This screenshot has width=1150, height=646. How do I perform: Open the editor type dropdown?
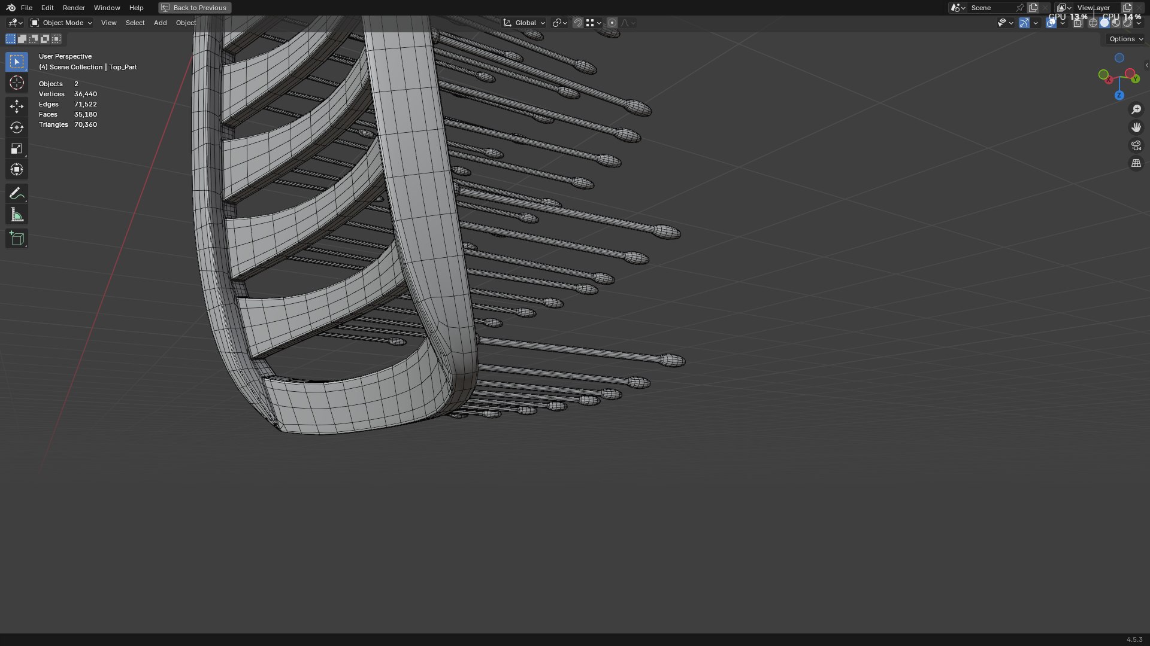[15, 23]
